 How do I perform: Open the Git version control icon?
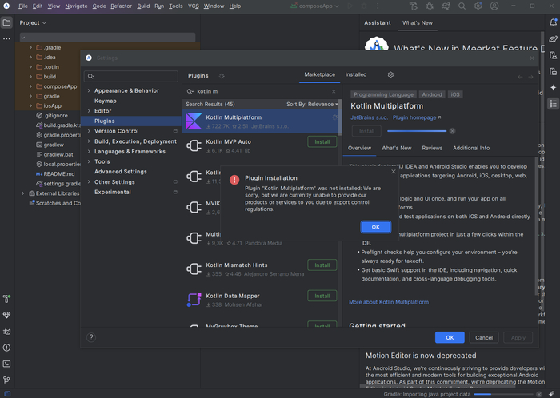tap(6, 380)
